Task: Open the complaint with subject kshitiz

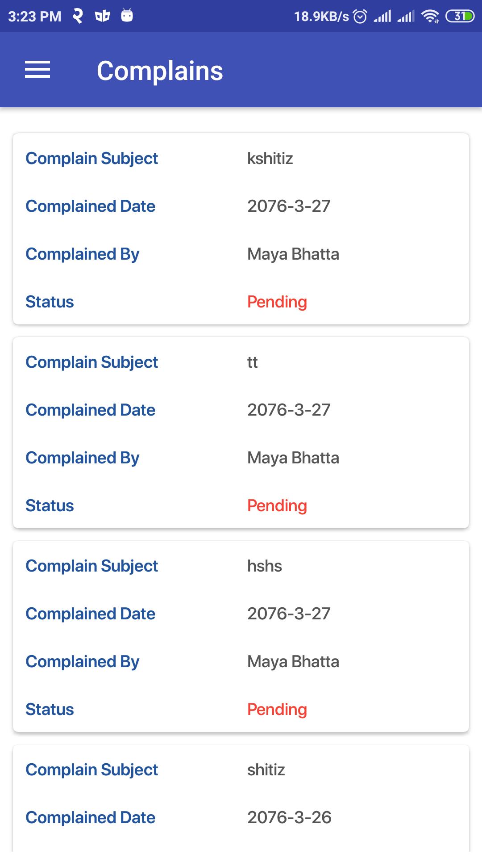Action: [x=241, y=229]
